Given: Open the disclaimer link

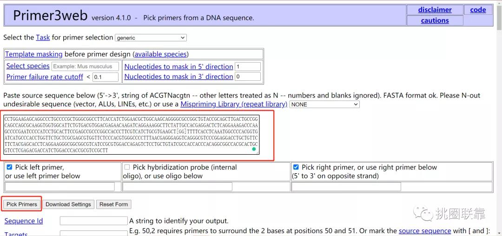Looking at the screenshot, I should pos(435,10).
